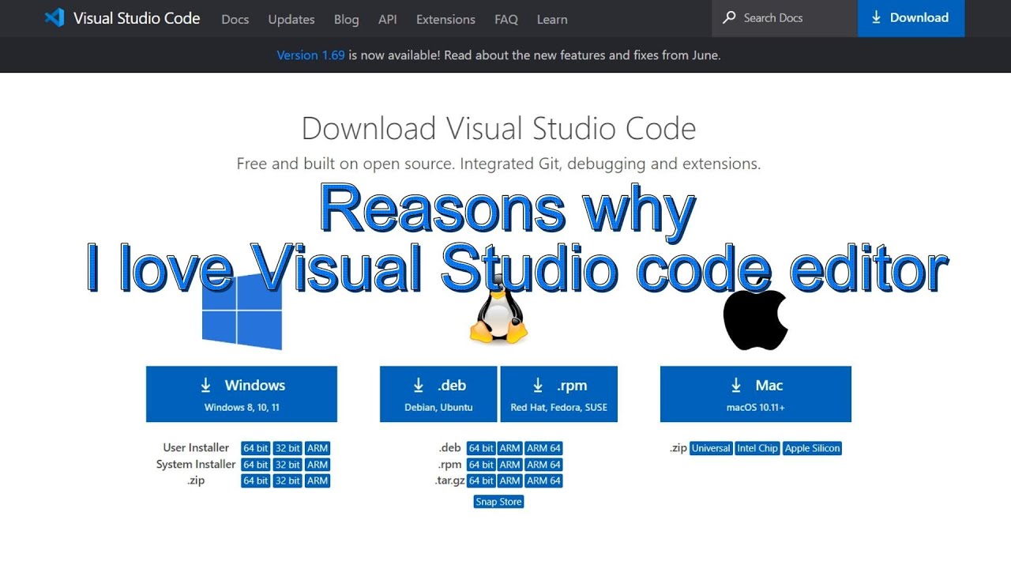
Task: Select the .tar.gz 64 bit link
Action: [482, 480]
